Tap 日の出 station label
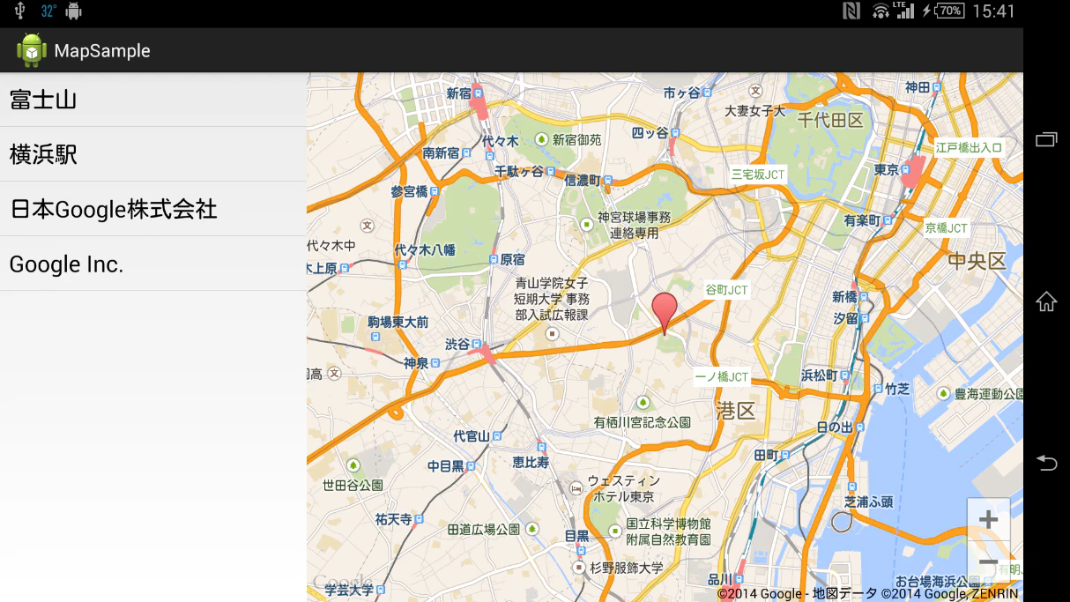This screenshot has width=1070, height=602. click(835, 427)
